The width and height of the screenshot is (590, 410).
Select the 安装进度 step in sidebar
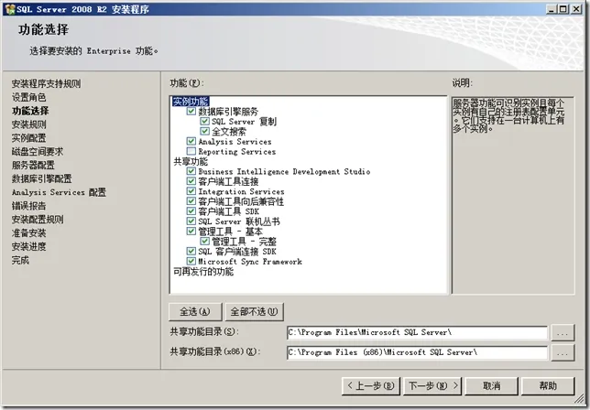click(29, 246)
